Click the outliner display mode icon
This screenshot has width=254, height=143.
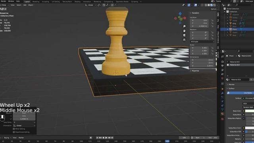[x=229, y=5]
